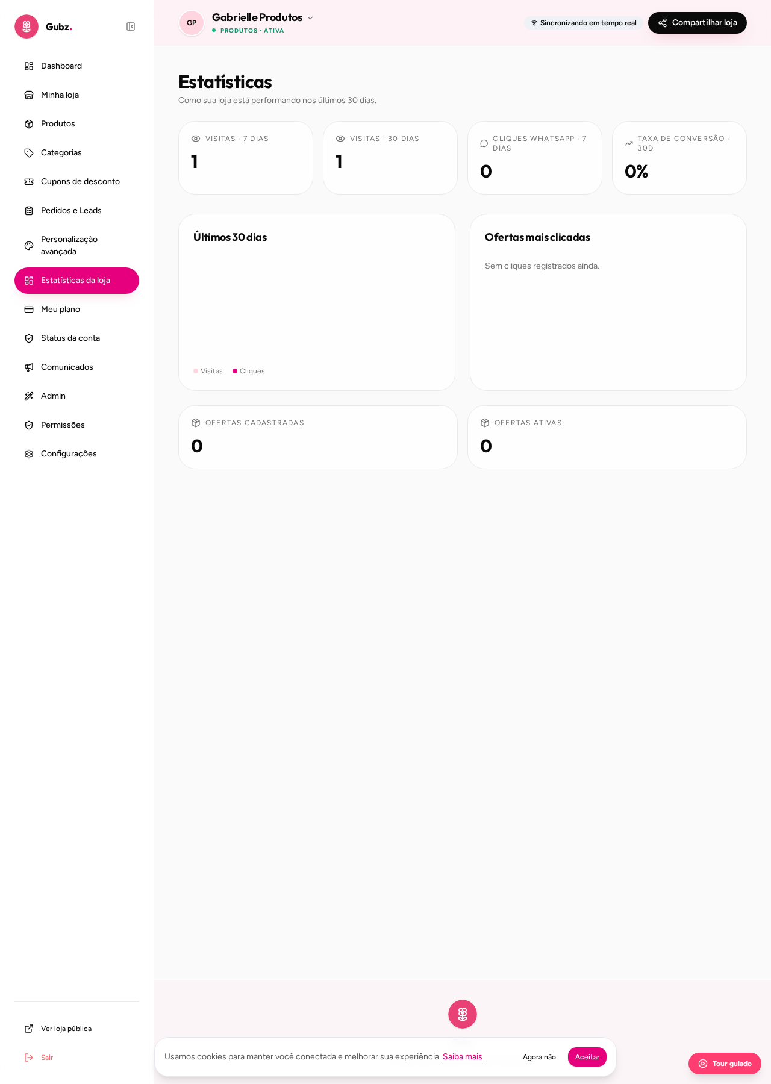Image resolution: width=771 pixels, height=1084 pixels.
Task: Collapse the sidebar using the panel icon
Action: [x=131, y=26]
